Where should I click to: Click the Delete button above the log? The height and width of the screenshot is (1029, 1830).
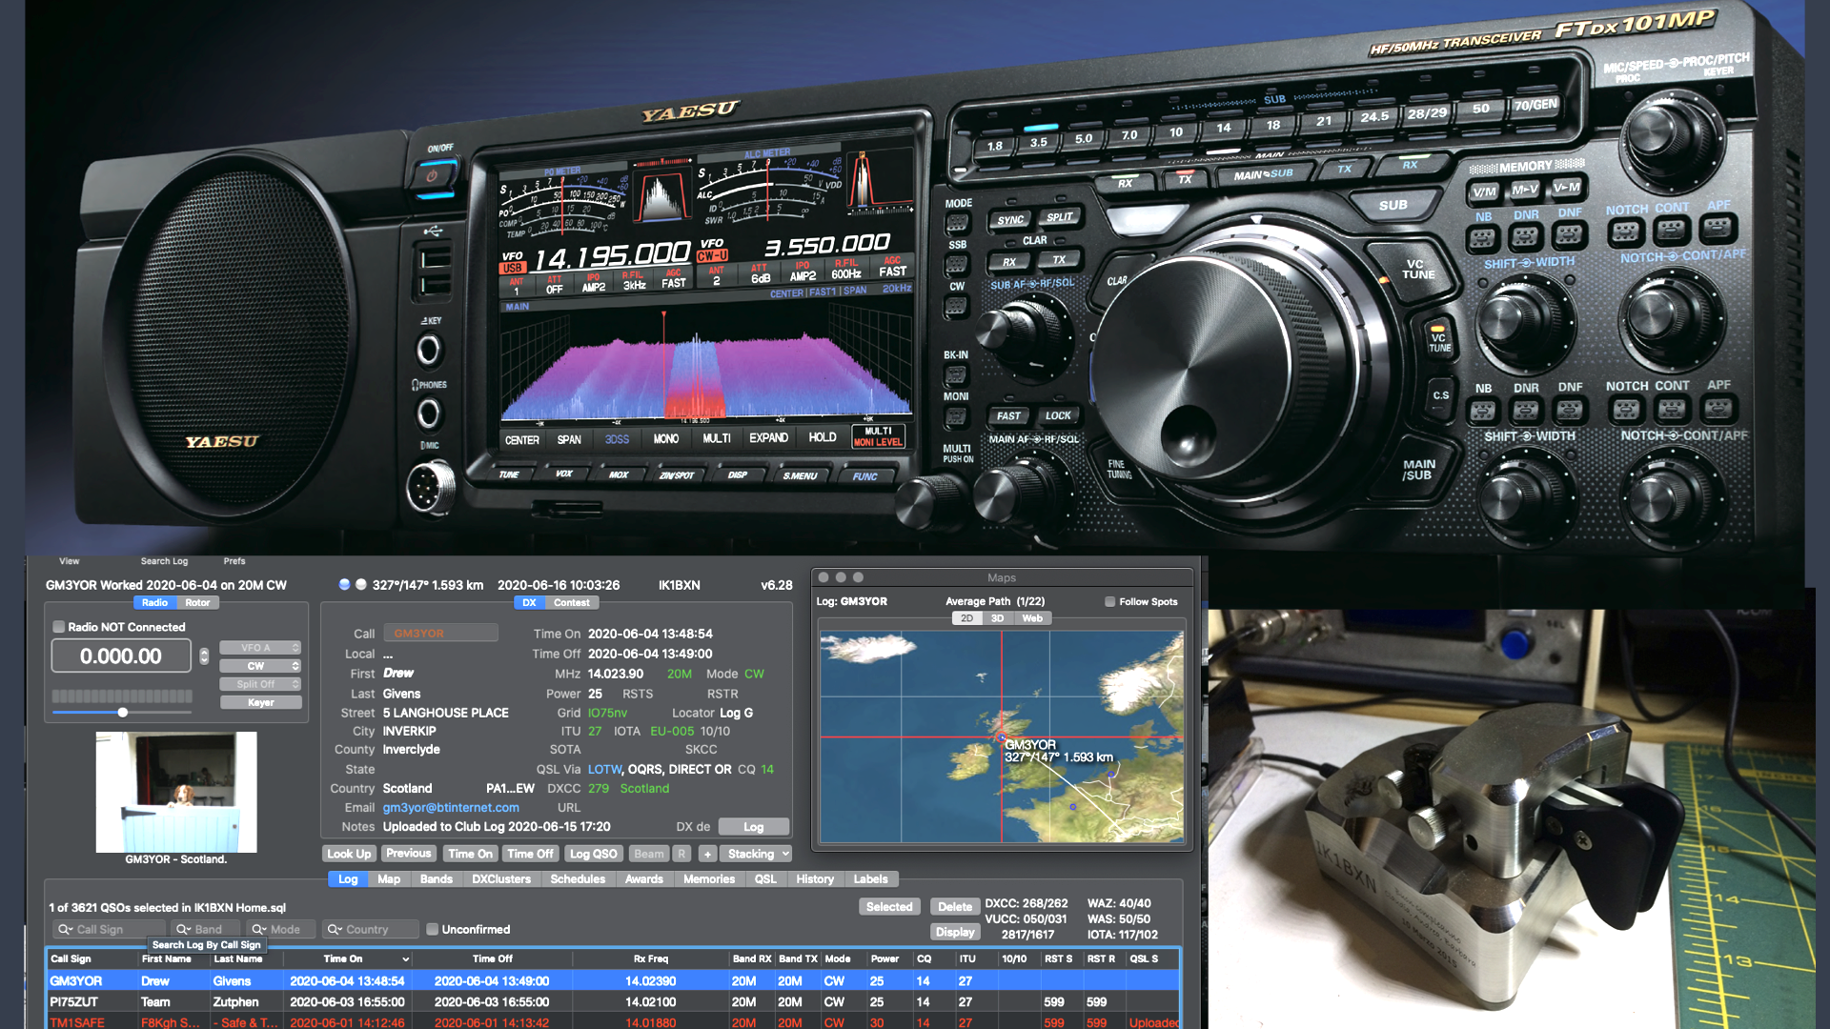pyautogui.click(x=954, y=906)
